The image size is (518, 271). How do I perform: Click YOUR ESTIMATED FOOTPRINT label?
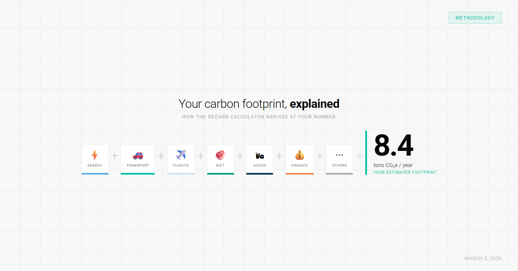[x=405, y=172]
